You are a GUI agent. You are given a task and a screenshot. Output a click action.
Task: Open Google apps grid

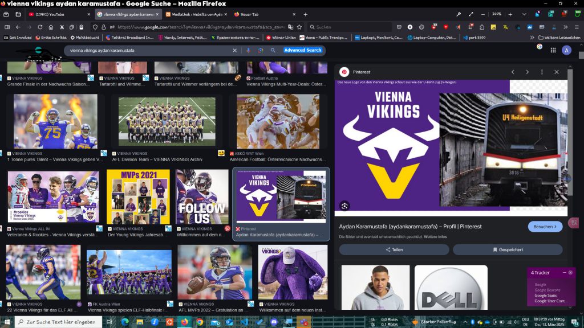pos(553,50)
